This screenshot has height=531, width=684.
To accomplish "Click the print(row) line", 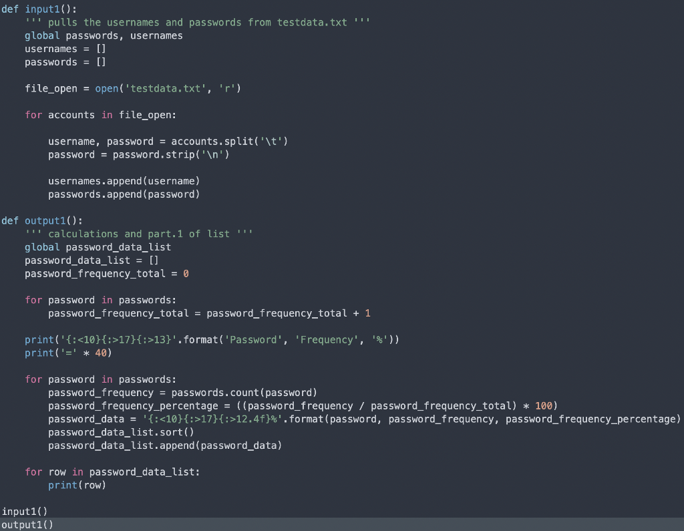I will point(77,485).
